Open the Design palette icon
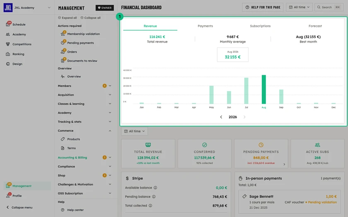Screen dimensions: 348x217 pyautogui.click(x=8, y=64)
